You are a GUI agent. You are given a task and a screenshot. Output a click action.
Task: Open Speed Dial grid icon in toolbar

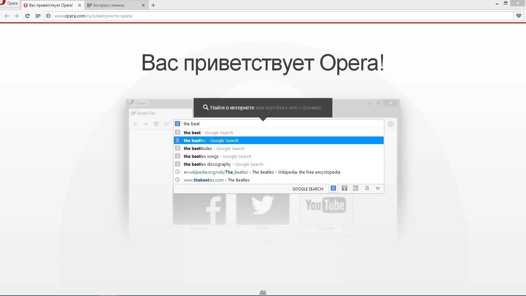point(38,16)
